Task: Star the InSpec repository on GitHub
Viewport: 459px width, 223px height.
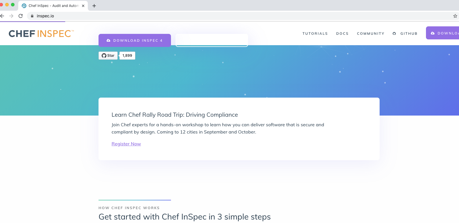Action: pos(108,55)
